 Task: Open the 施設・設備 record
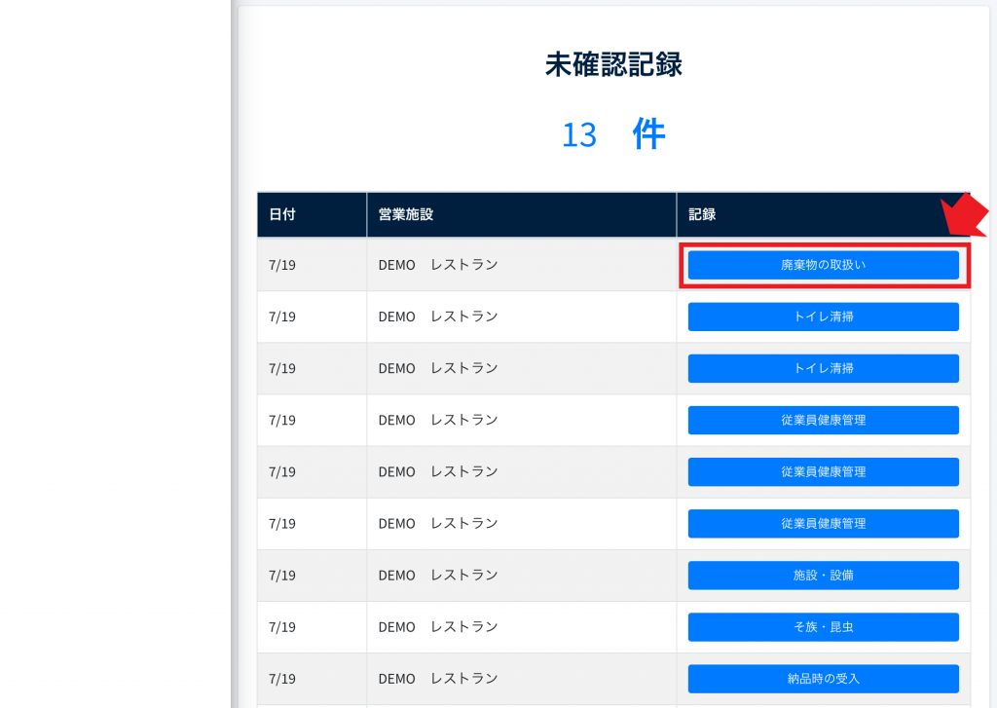click(823, 575)
